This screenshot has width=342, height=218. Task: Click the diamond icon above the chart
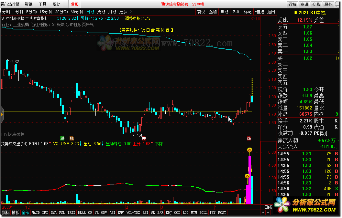pyautogui.click(x=253, y=19)
